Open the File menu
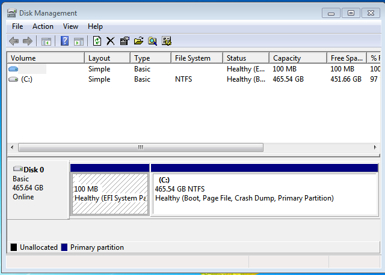 click(x=17, y=26)
